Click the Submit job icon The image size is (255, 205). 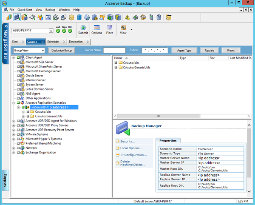point(83,30)
